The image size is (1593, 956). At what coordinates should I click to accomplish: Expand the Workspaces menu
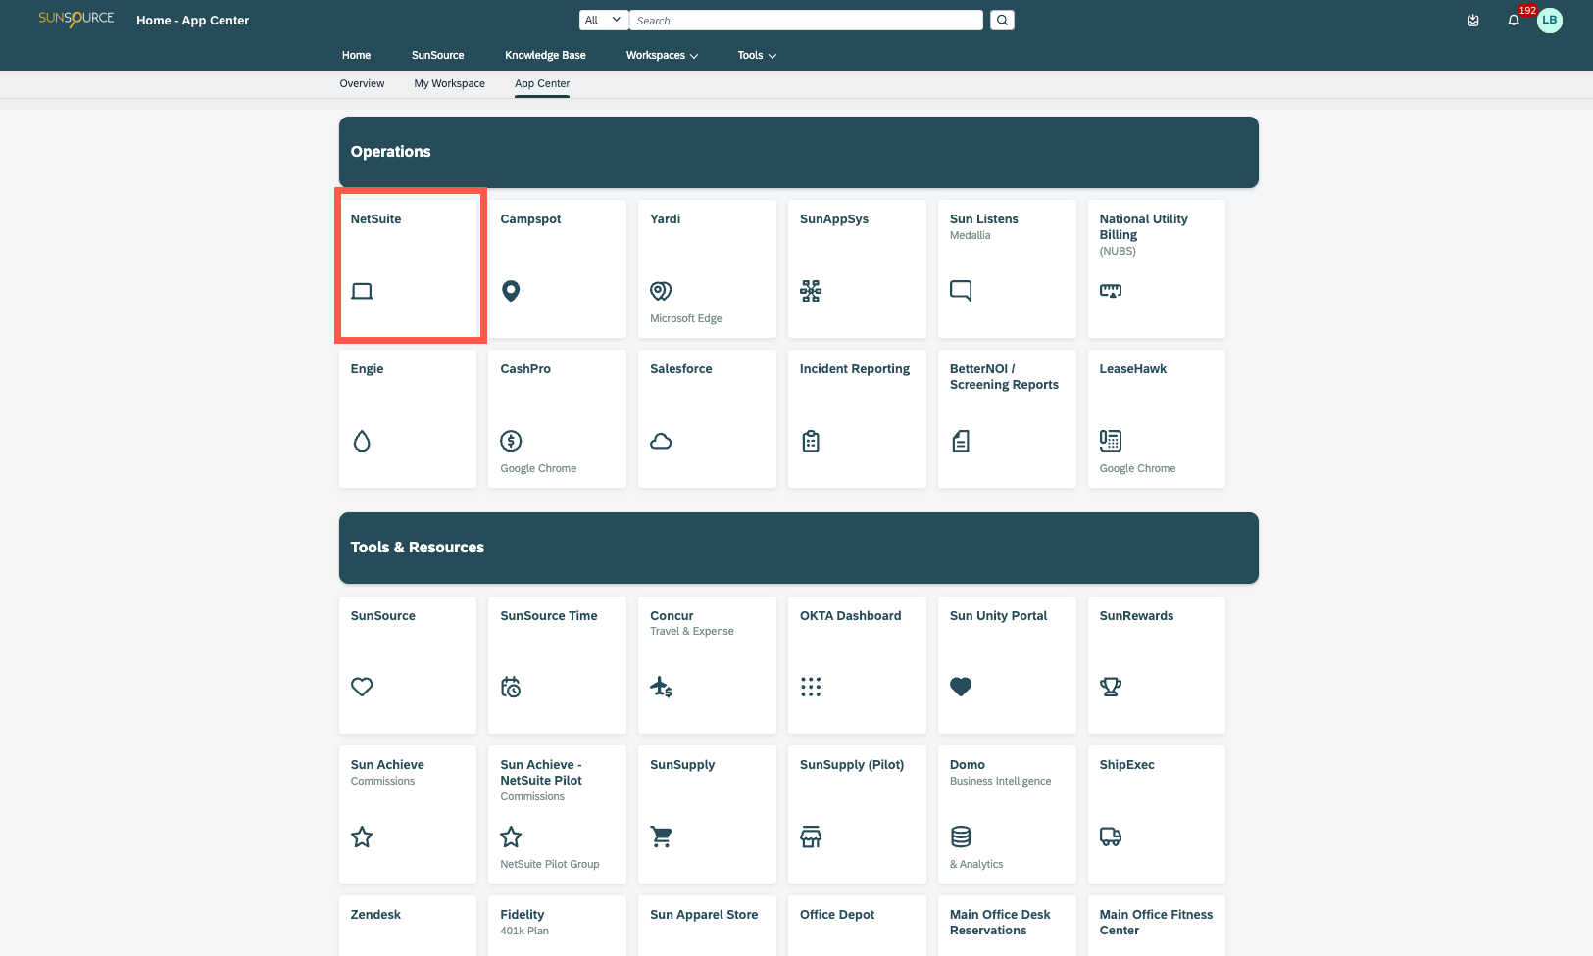click(663, 55)
